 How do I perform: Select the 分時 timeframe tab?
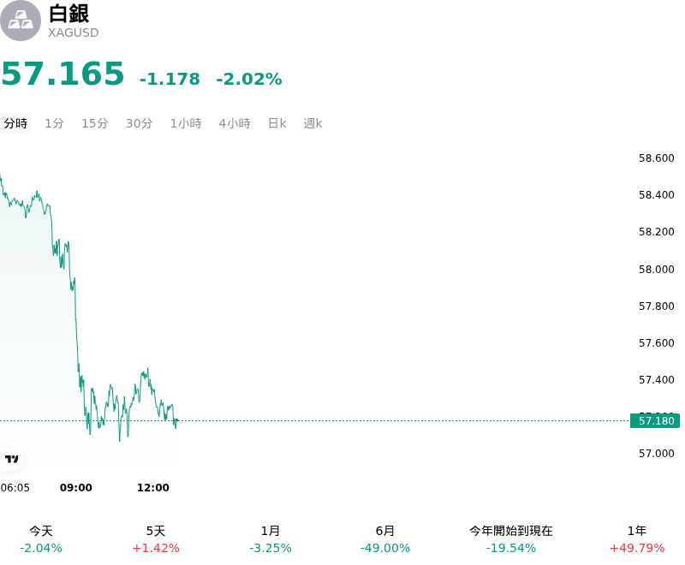tap(15, 123)
